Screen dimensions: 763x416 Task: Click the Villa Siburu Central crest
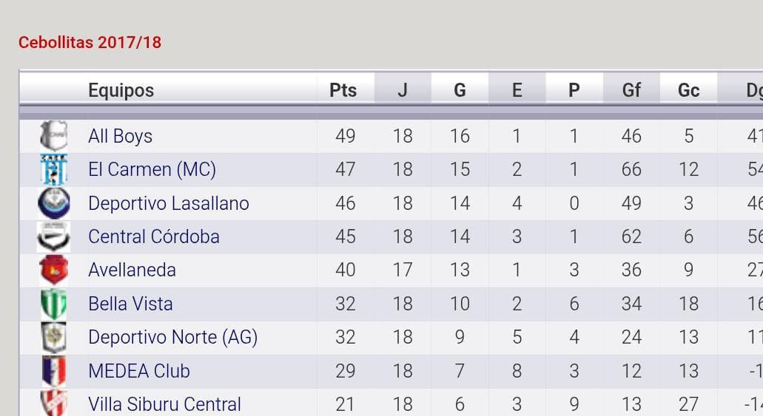coord(53,403)
